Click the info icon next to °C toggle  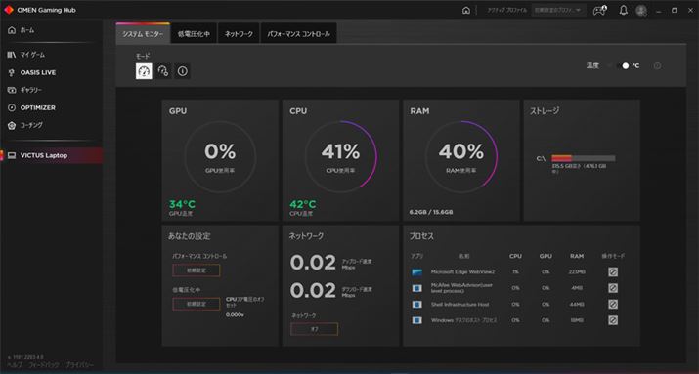pos(657,65)
